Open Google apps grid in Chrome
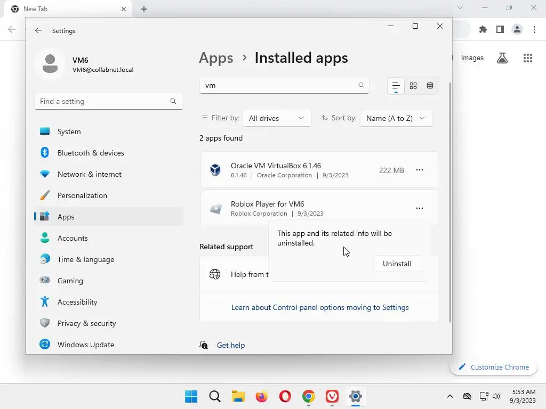The width and height of the screenshot is (546, 409). 527,58
